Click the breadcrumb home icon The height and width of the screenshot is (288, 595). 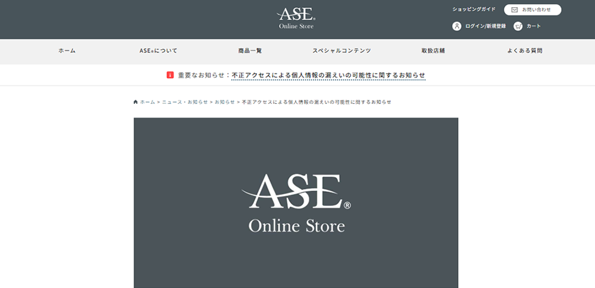[x=136, y=102]
